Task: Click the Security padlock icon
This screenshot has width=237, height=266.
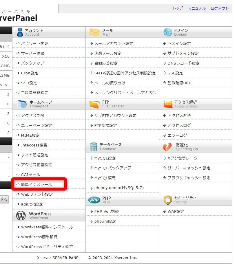Action: [167, 200]
